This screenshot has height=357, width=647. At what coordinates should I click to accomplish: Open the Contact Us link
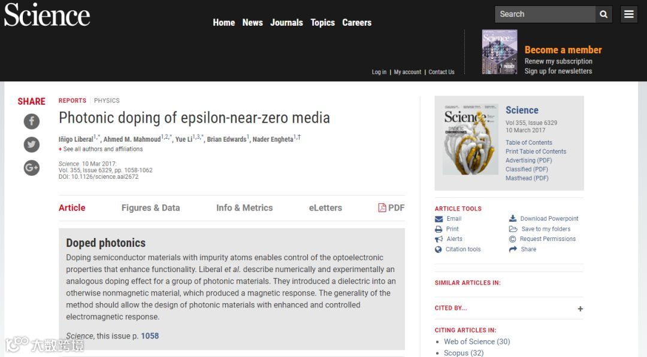pyautogui.click(x=441, y=72)
